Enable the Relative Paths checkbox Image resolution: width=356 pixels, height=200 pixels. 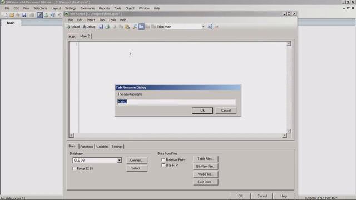click(x=163, y=159)
